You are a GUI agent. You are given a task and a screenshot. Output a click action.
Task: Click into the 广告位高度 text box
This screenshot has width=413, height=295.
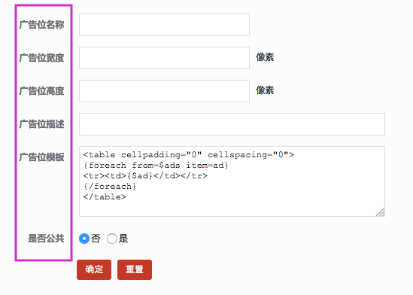tap(164, 91)
